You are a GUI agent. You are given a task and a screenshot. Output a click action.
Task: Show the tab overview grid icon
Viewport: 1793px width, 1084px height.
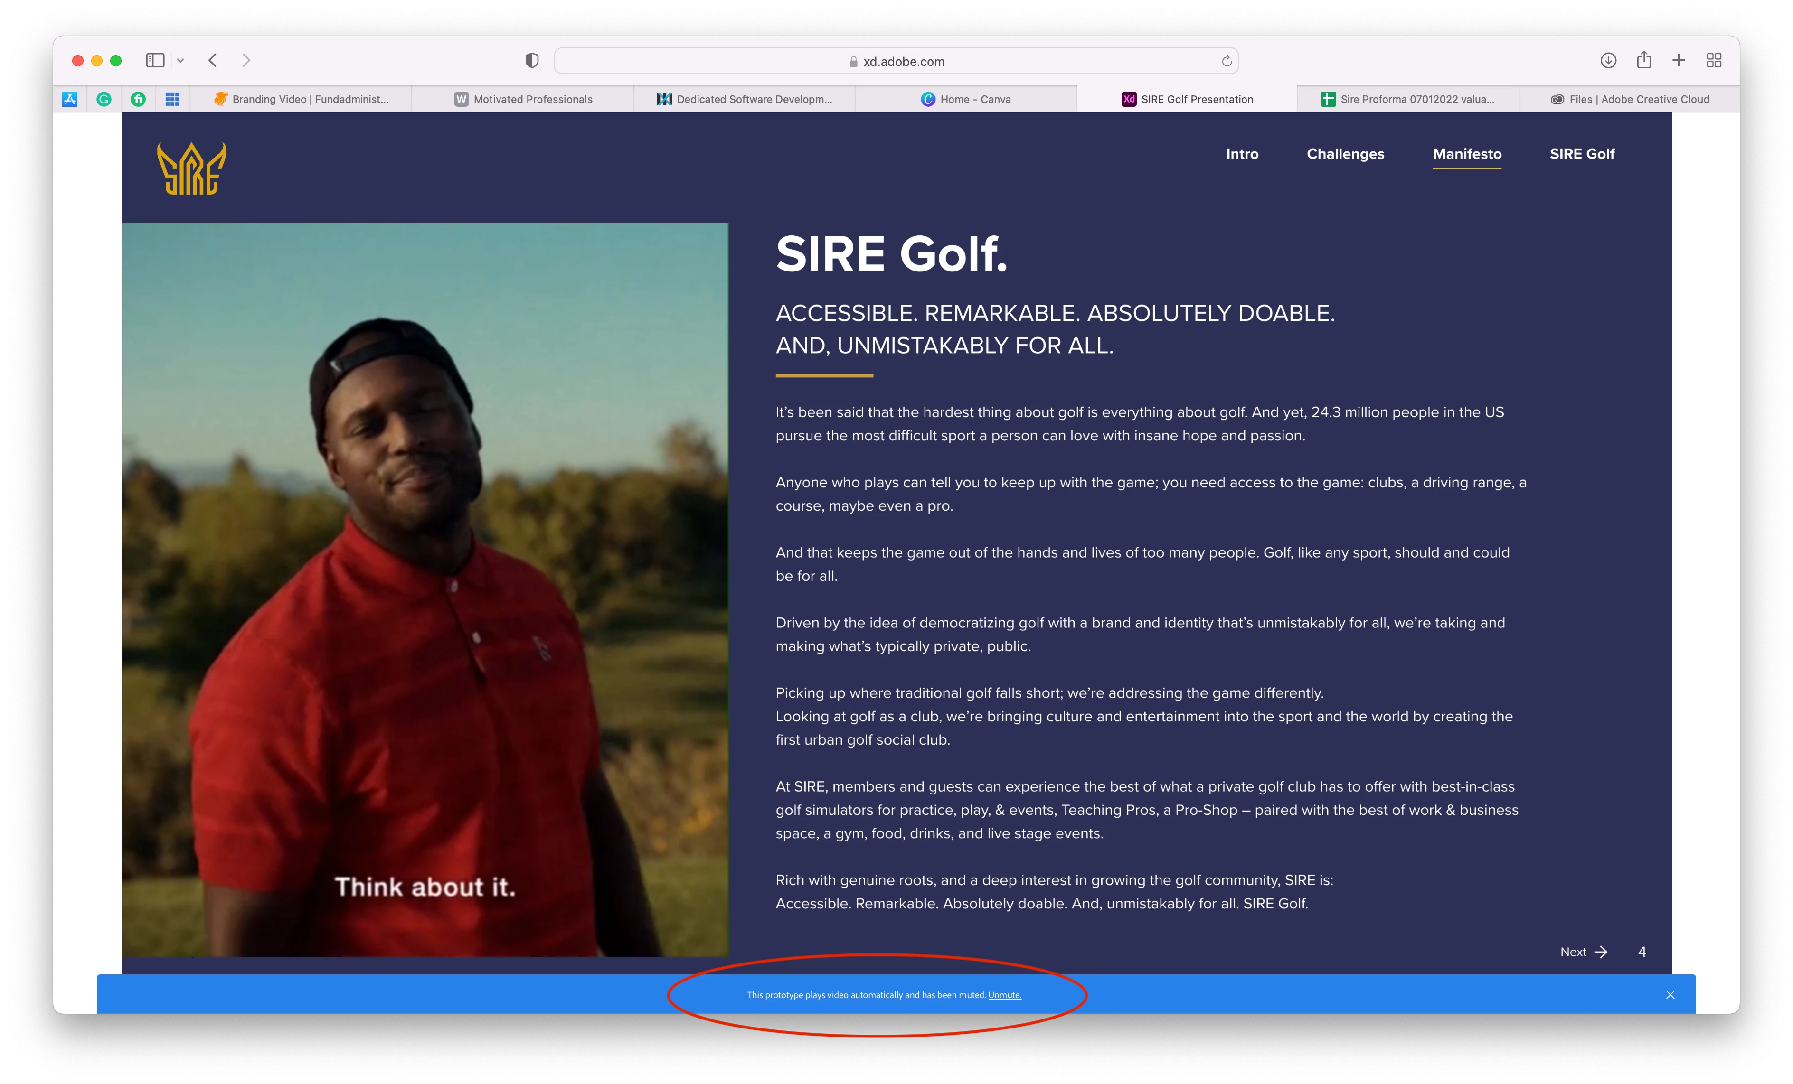coord(1714,60)
